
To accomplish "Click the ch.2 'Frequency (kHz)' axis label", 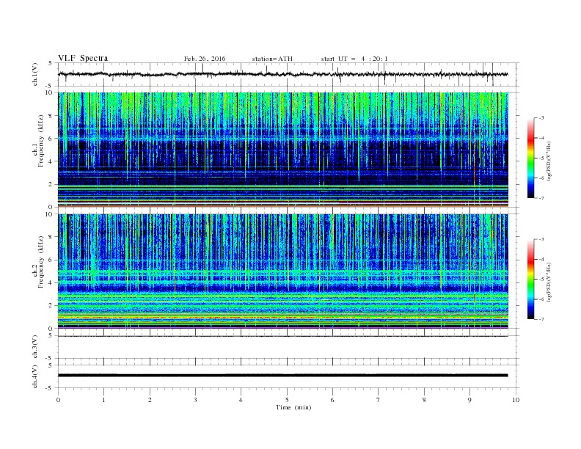I will pos(41,261).
